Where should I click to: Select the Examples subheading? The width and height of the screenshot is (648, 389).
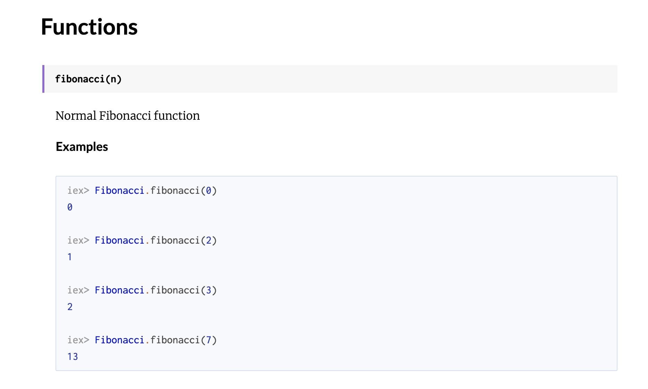82,147
